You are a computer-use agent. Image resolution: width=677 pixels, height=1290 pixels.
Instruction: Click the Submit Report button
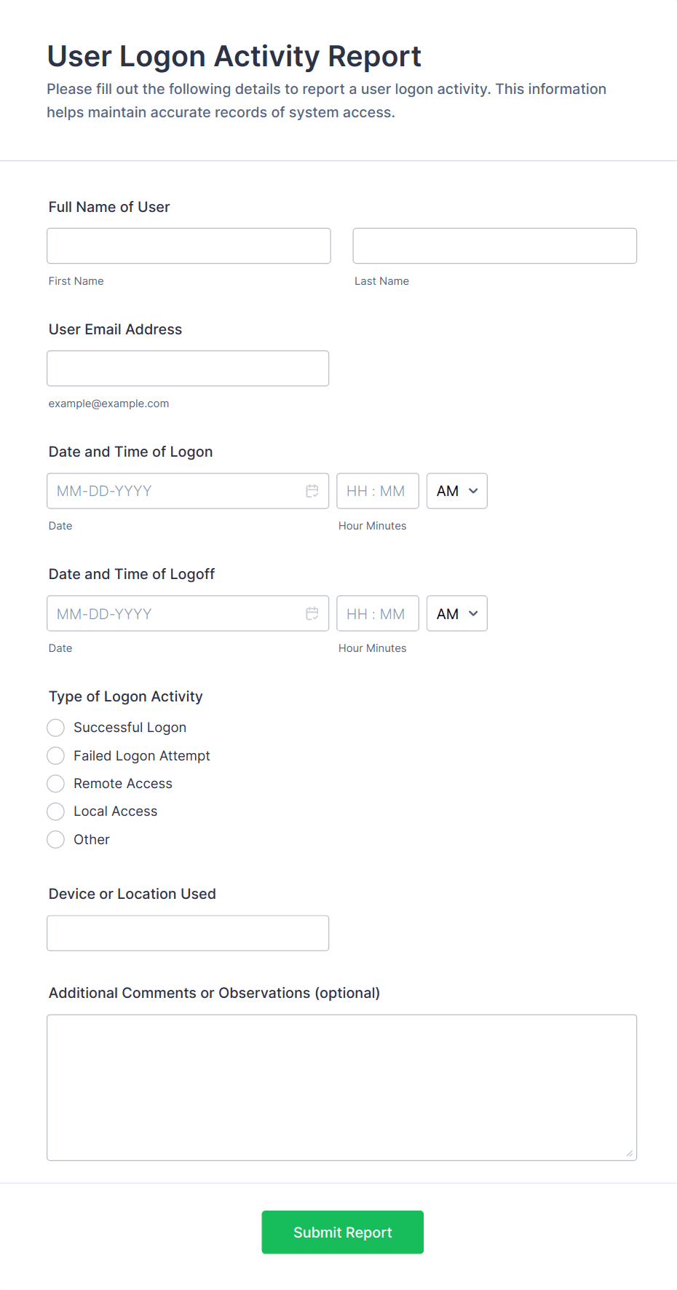342,1232
